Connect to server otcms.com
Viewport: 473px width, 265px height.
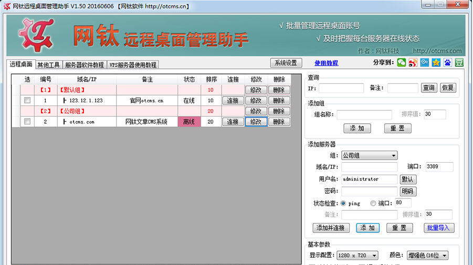tap(233, 122)
